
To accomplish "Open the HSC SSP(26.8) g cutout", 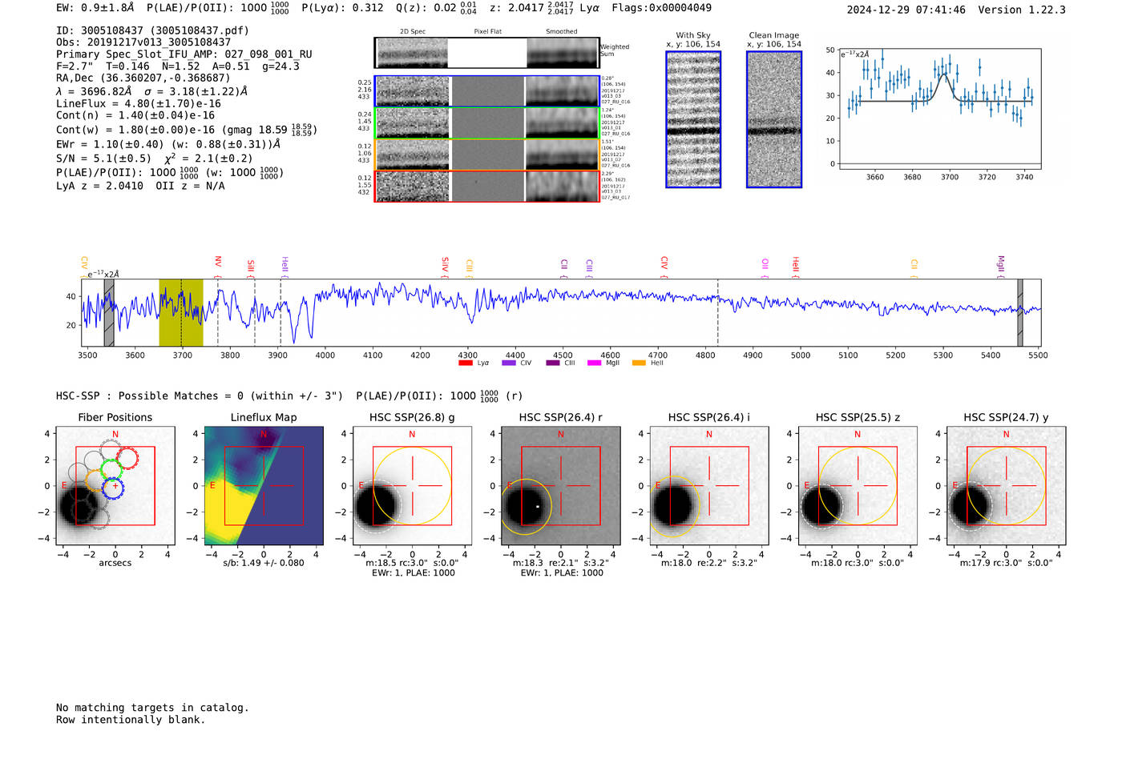I will [413, 486].
